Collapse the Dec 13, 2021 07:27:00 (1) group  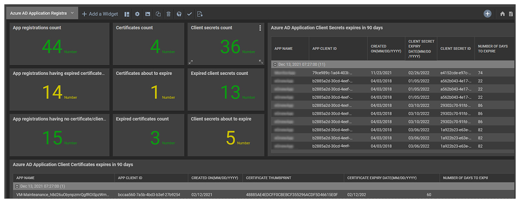tap(16, 186)
